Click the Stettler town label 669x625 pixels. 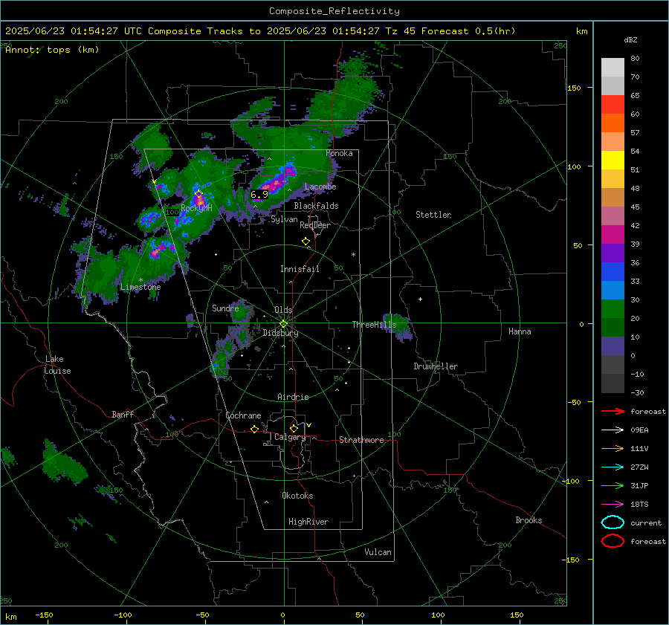tap(433, 215)
